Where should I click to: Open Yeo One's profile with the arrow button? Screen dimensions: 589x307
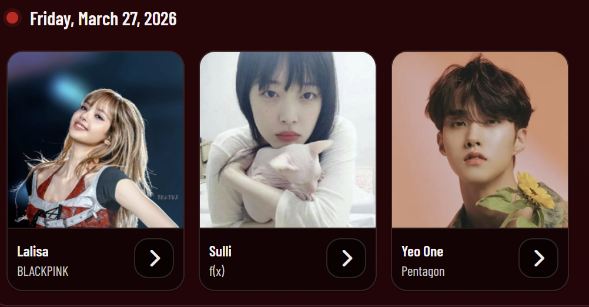pyautogui.click(x=538, y=258)
